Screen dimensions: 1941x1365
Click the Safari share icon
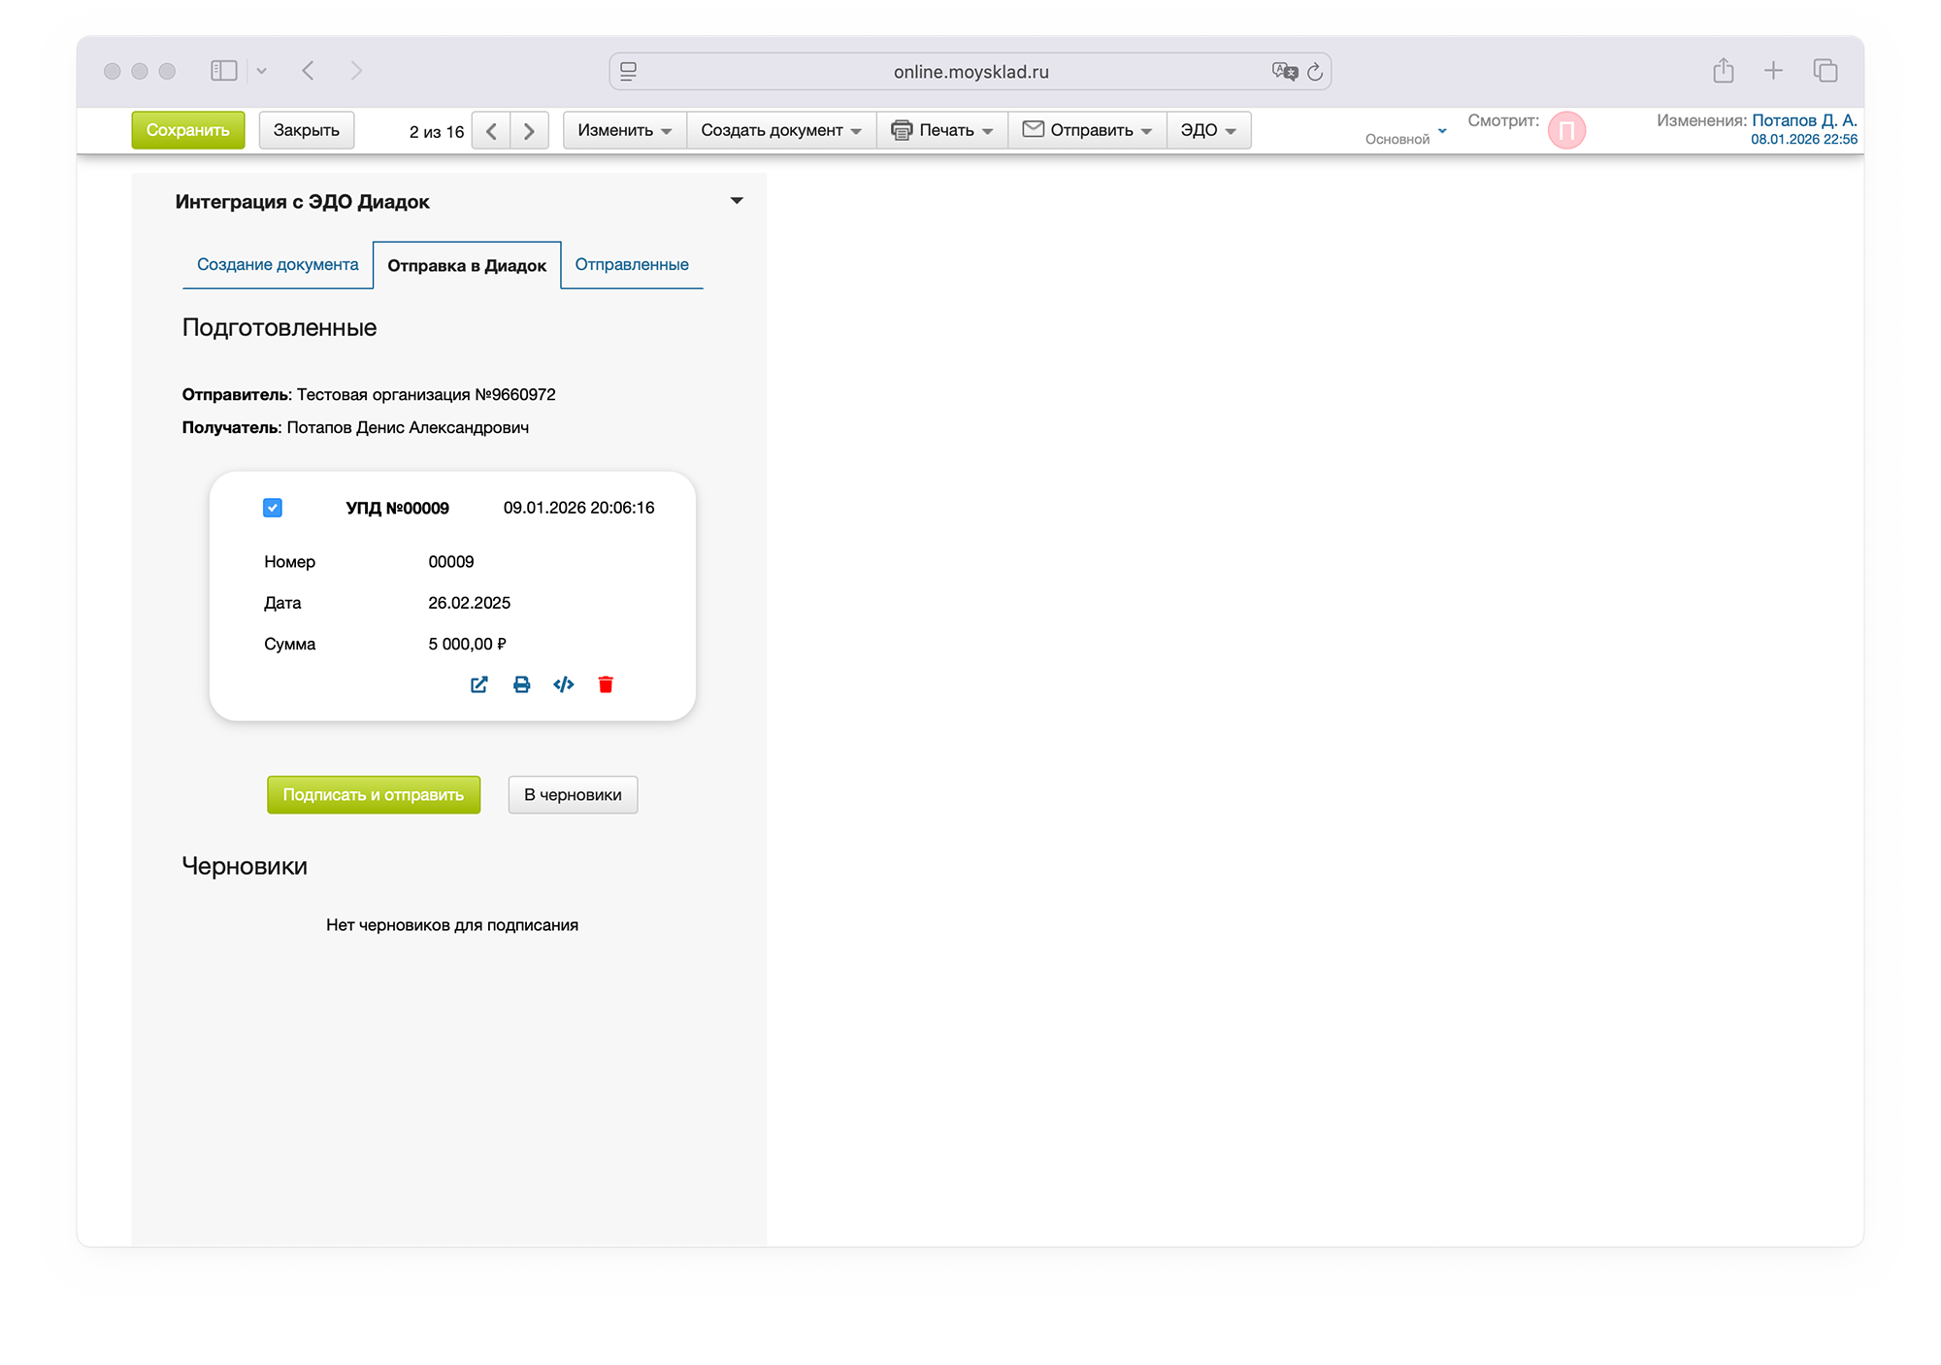pos(1723,71)
